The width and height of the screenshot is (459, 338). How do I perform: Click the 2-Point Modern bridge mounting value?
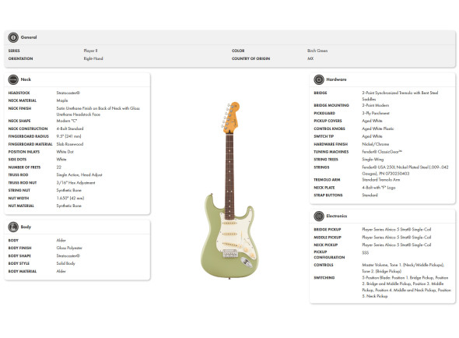coord(376,105)
